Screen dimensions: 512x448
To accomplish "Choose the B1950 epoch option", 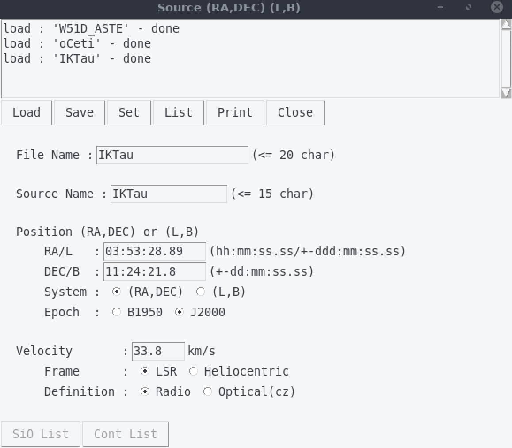I will pyautogui.click(x=117, y=312).
